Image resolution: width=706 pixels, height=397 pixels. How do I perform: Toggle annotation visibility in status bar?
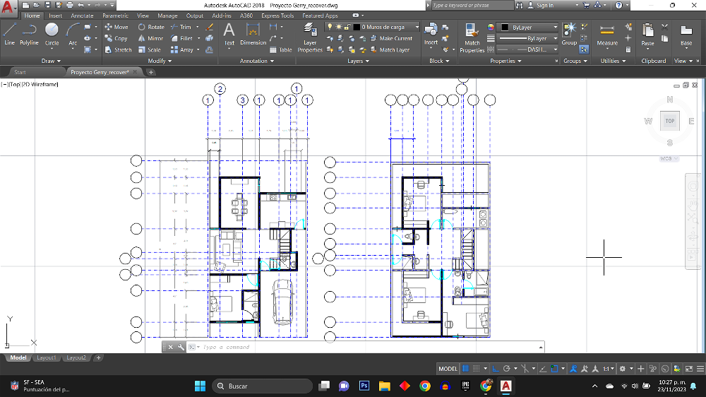click(x=573, y=369)
